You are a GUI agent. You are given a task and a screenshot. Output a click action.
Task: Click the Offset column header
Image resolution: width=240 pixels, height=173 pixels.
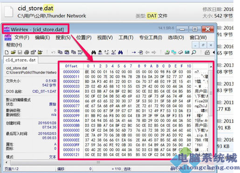click(x=71, y=66)
